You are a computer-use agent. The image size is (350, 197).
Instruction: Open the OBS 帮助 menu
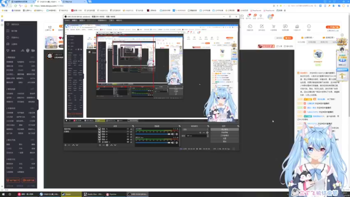pos(119,21)
